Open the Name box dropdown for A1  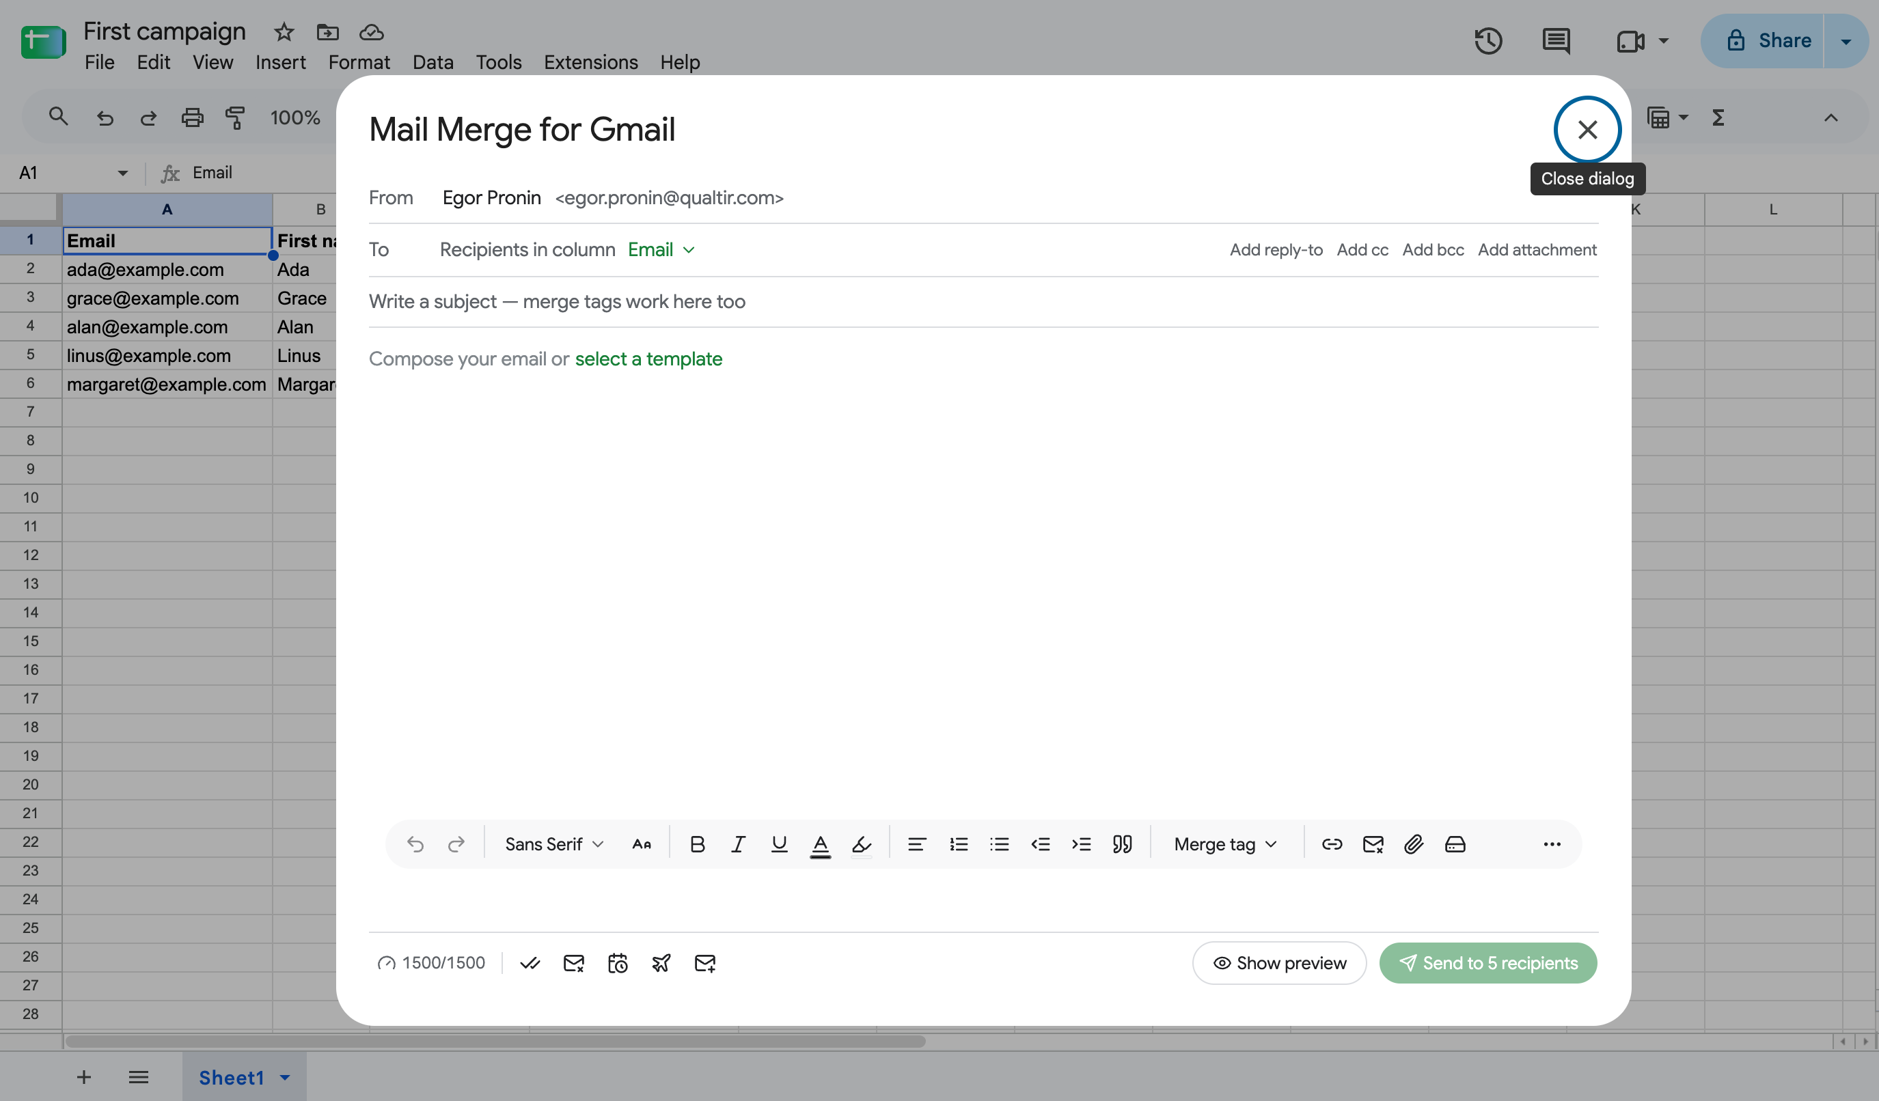click(x=122, y=173)
